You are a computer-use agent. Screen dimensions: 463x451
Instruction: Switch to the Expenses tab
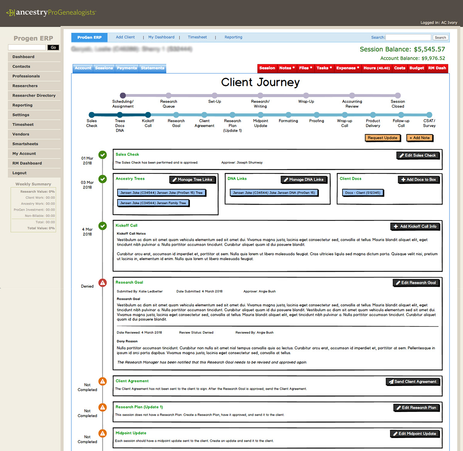pyautogui.click(x=347, y=68)
